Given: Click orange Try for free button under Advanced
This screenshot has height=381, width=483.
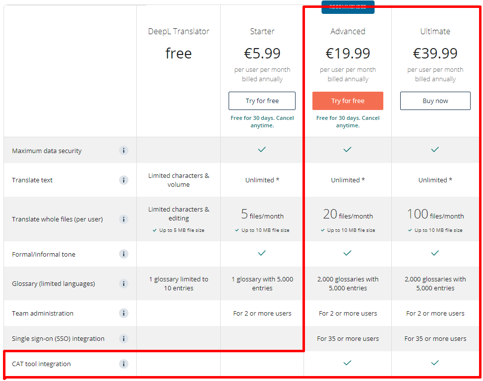Looking at the screenshot, I should (x=348, y=101).
